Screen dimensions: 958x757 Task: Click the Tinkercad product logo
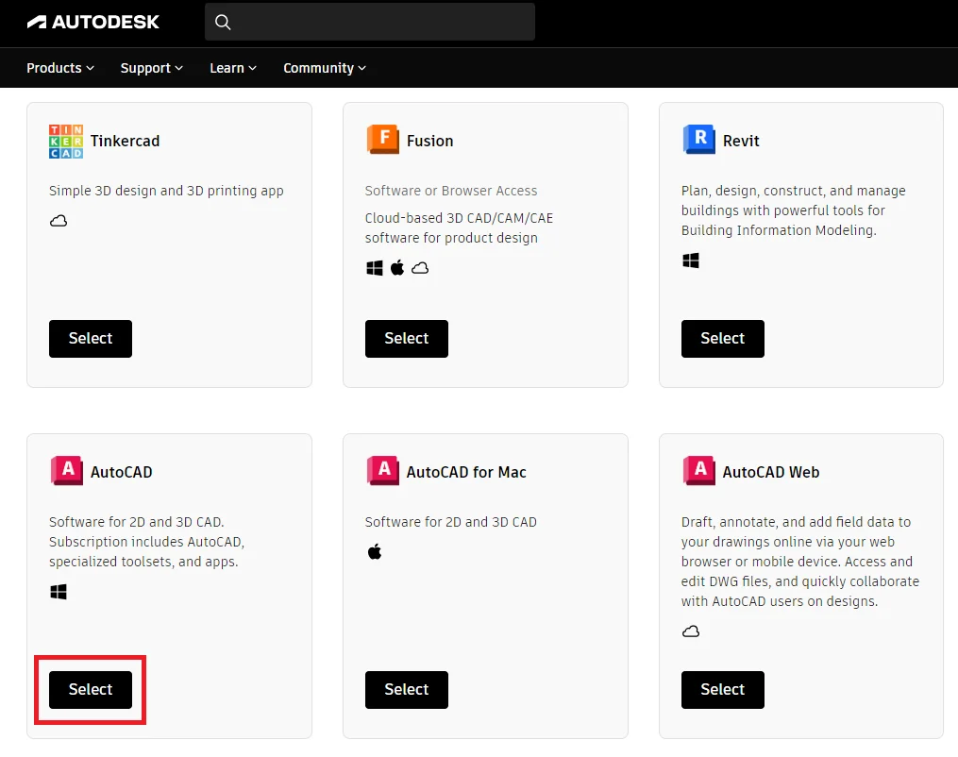click(x=66, y=142)
